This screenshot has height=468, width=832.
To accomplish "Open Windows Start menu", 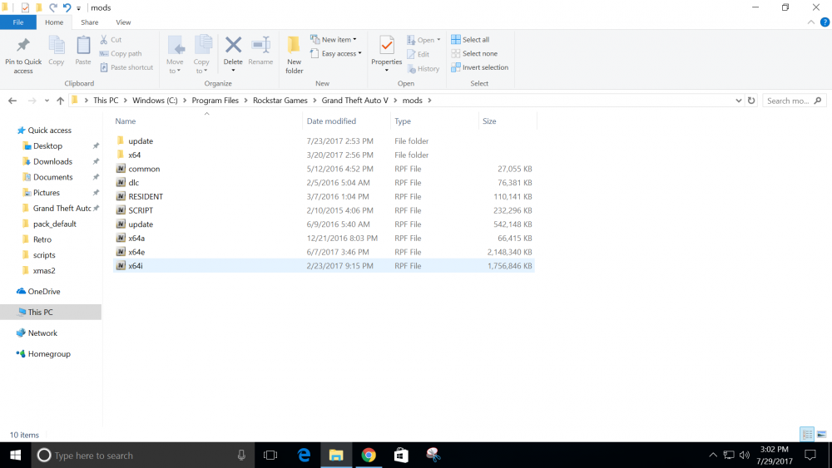I will pyautogui.click(x=15, y=456).
